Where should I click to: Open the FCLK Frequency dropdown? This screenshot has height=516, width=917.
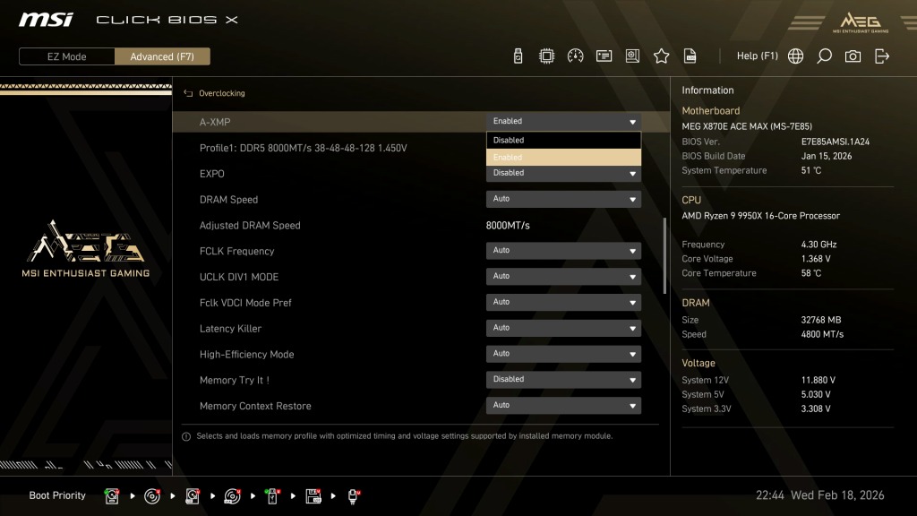[x=563, y=251]
